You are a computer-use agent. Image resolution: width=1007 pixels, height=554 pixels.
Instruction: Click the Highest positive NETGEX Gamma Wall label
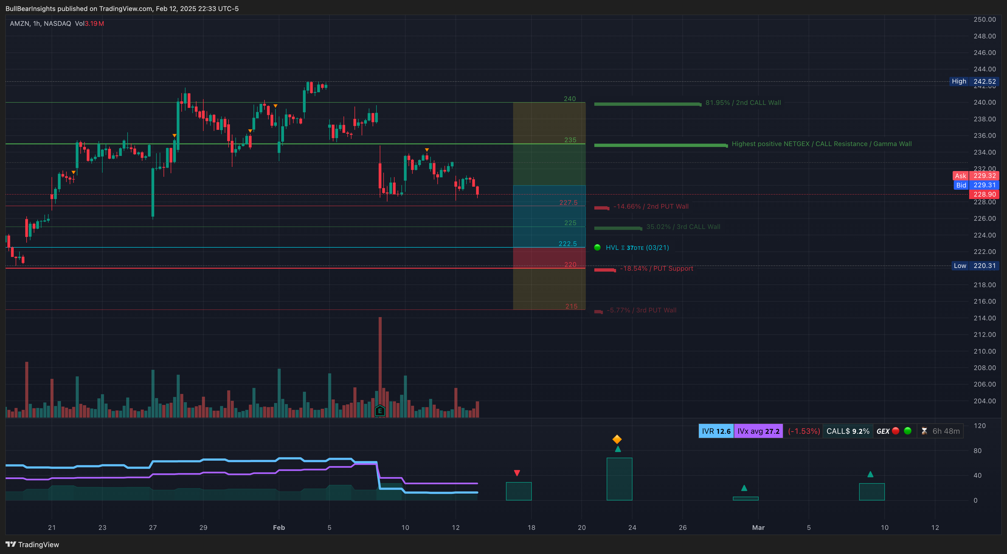pyautogui.click(x=821, y=144)
